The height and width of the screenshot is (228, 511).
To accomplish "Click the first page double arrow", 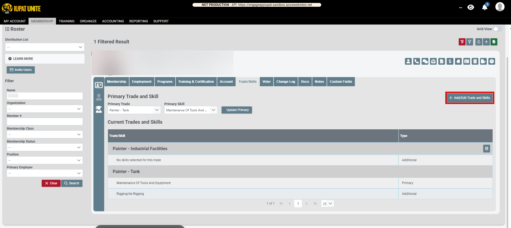I will pyautogui.click(x=281, y=203).
